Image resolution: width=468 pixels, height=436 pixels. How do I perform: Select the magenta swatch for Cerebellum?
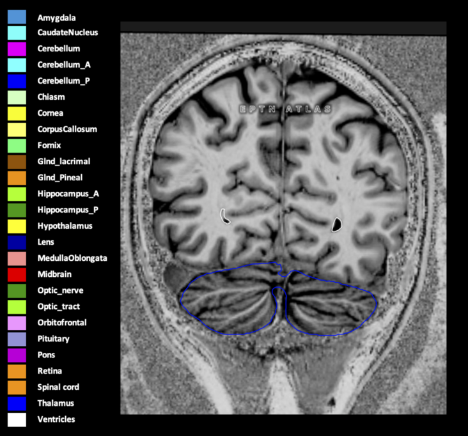pyautogui.click(x=17, y=49)
